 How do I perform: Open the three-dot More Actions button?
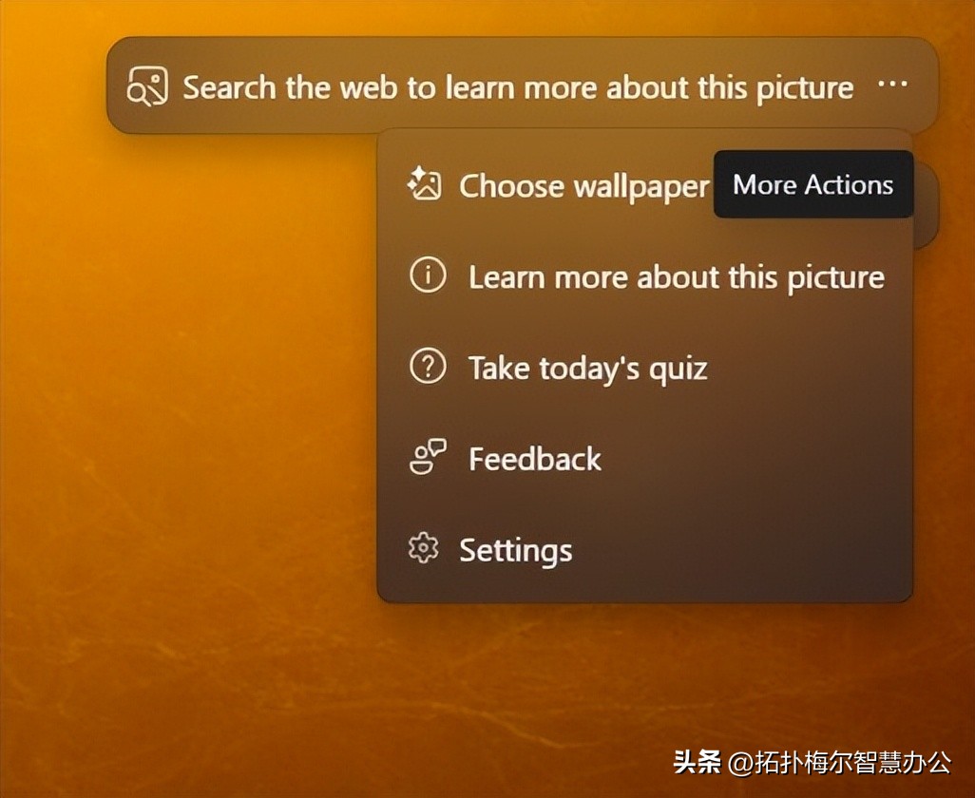click(x=892, y=85)
